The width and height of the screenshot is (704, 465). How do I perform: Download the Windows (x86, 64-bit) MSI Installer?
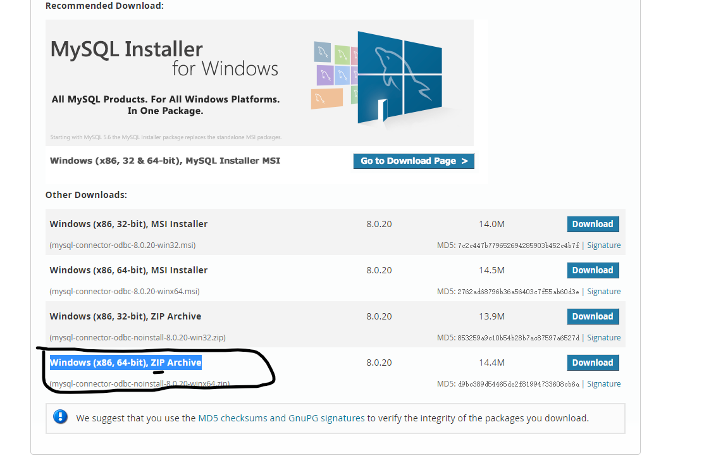tap(593, 270)
